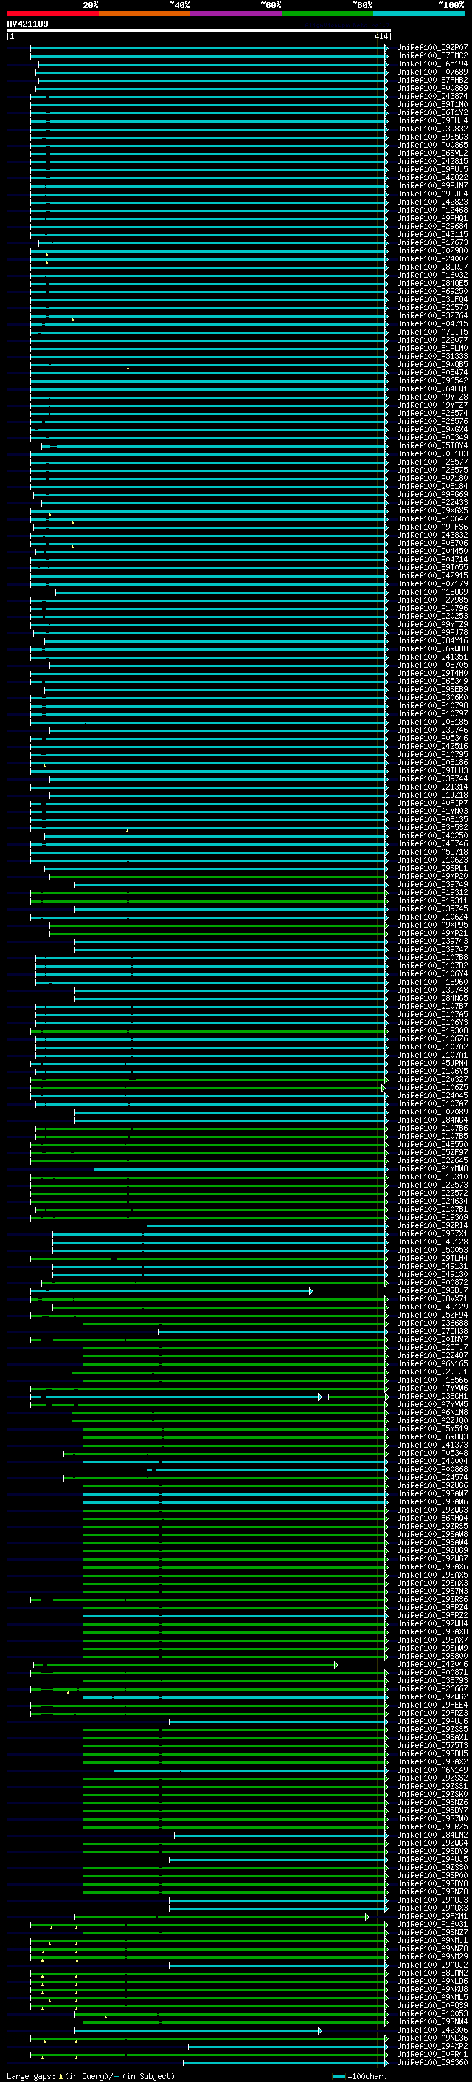472x2082 pixels.
Task: Select hit label UniRef100_Q107B8
Action: (431, 957)
